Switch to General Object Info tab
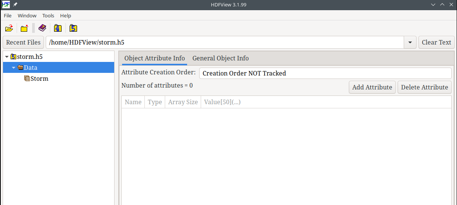Image resolution: width=457 pixels, height=205 pixels. click(220, 58)
